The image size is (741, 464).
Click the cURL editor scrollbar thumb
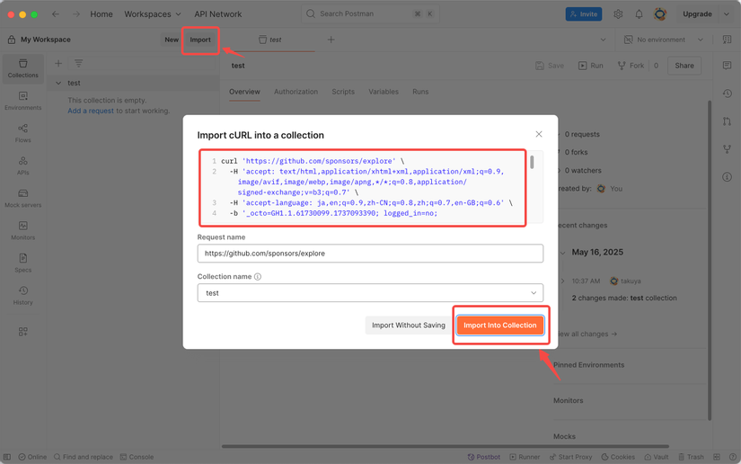(x=532, y=162)
